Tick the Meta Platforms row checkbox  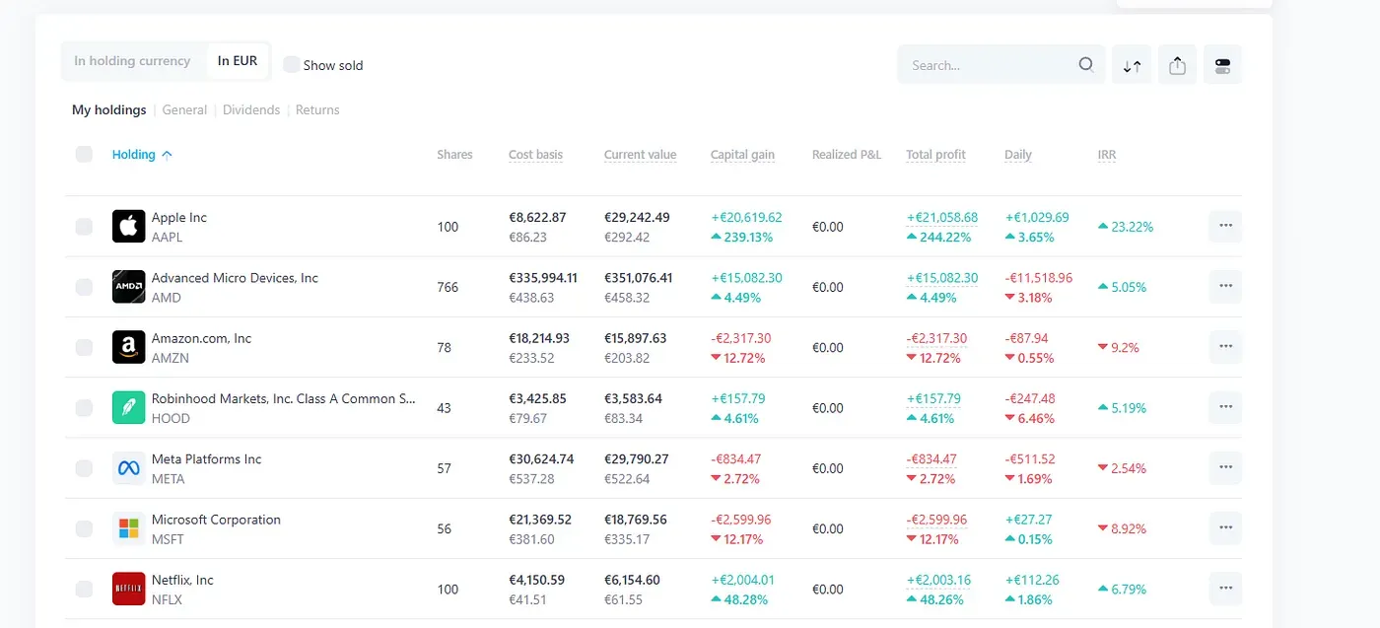point(84,468)
